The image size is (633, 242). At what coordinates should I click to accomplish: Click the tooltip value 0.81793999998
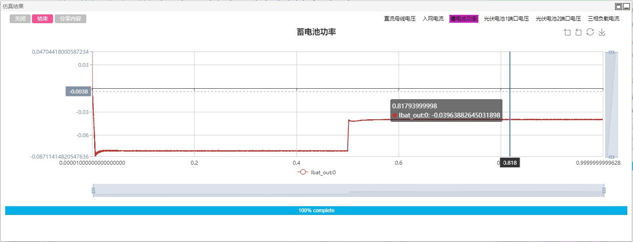click(414, 106)
